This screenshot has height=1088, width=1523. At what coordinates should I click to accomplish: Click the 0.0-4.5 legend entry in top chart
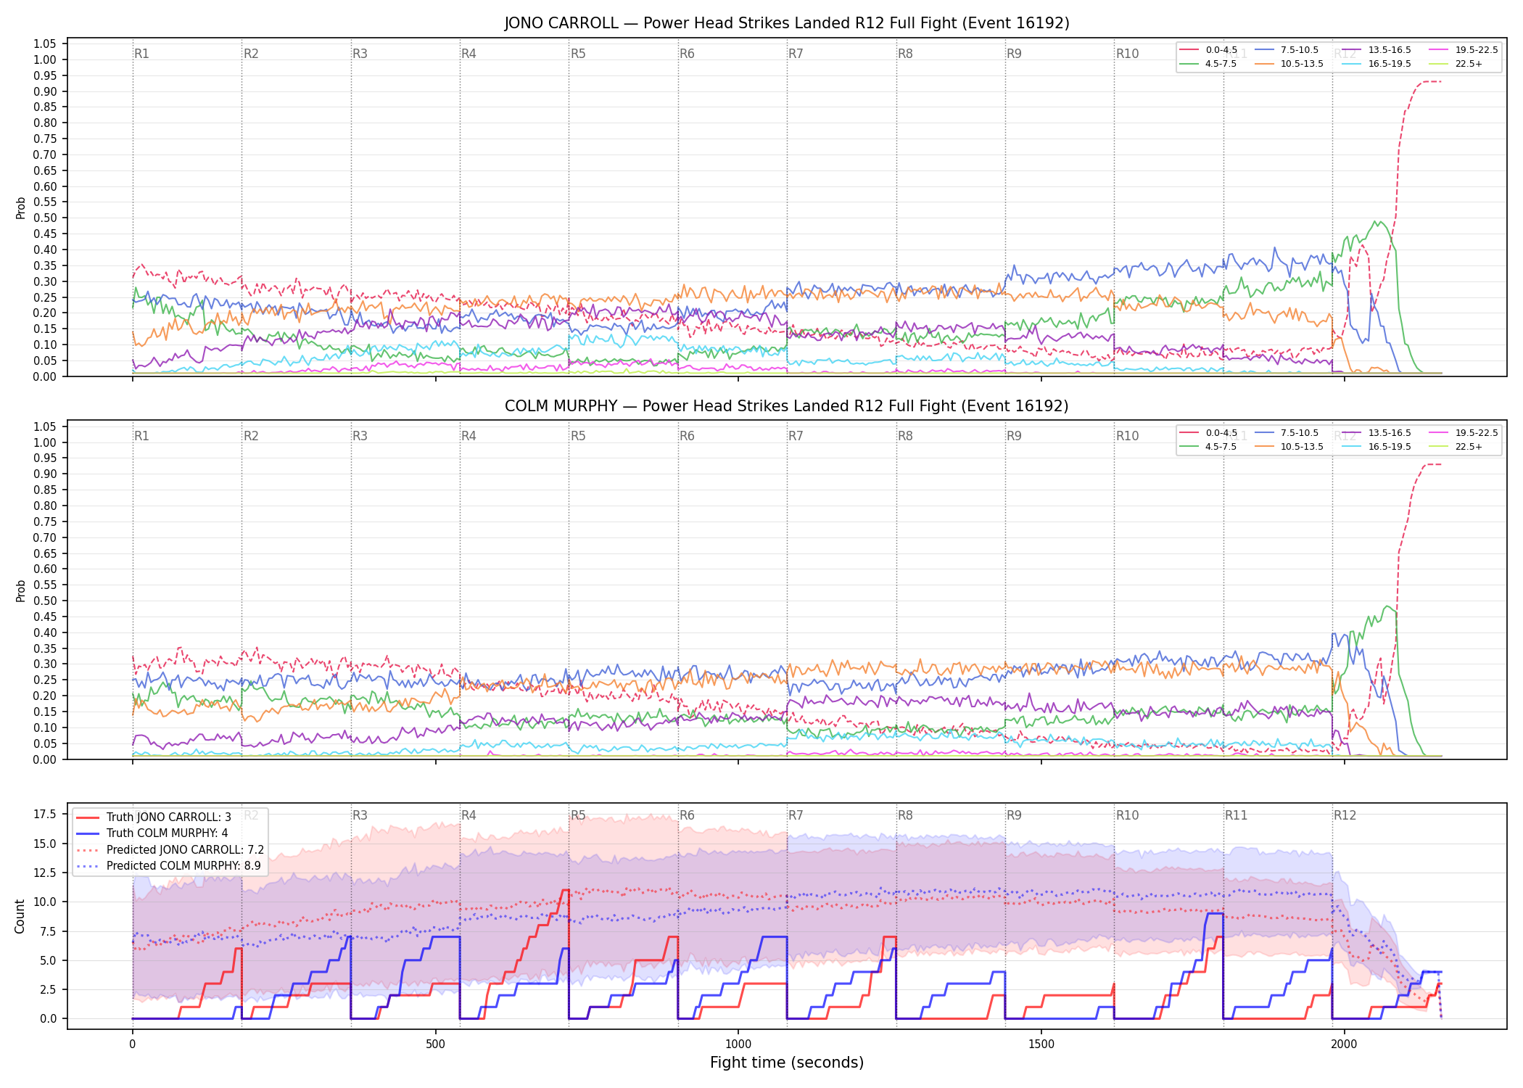(x=1208, y=50)
